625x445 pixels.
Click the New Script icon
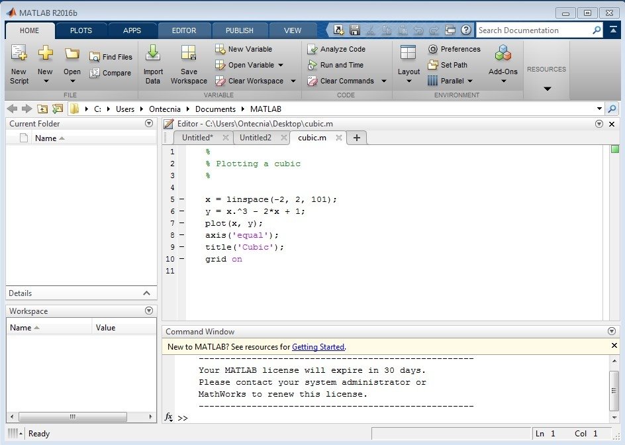[x=19, y=54]
